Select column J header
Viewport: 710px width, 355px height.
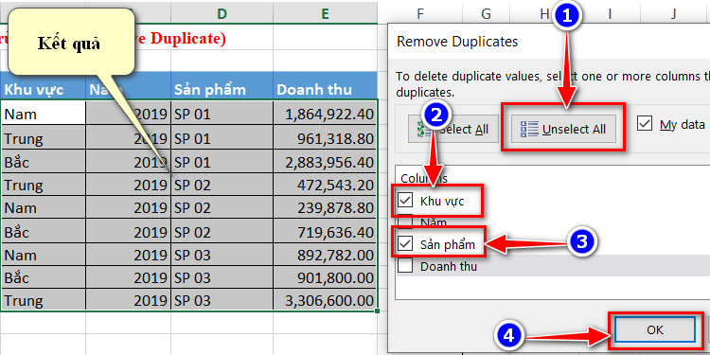(x=673, y=13)
